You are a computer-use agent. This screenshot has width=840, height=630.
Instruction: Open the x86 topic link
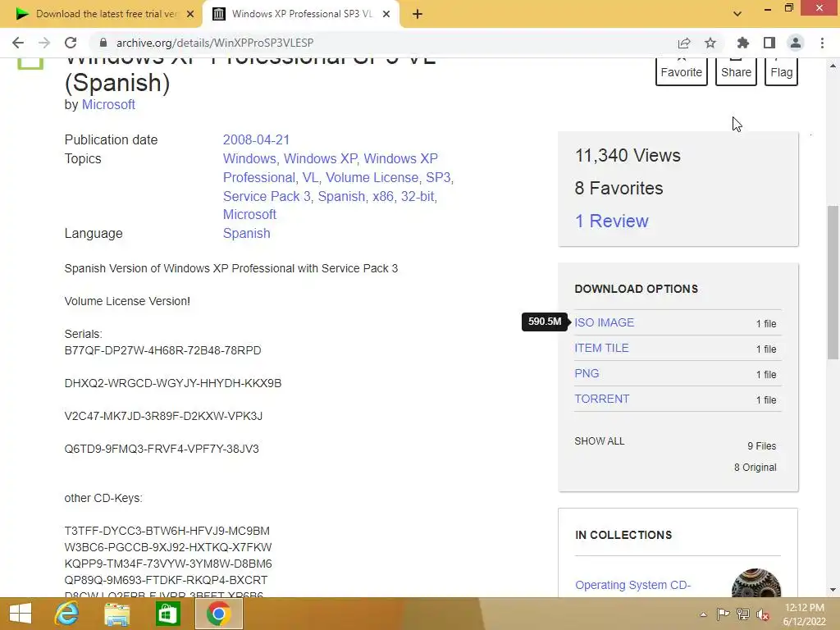(383, 196)
